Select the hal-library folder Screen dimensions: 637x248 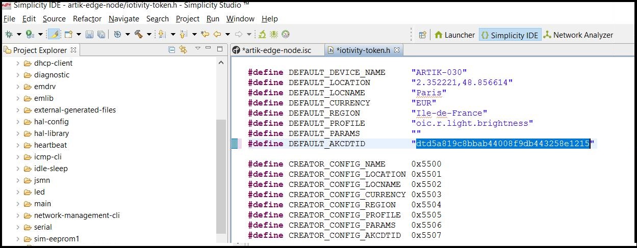51,133
